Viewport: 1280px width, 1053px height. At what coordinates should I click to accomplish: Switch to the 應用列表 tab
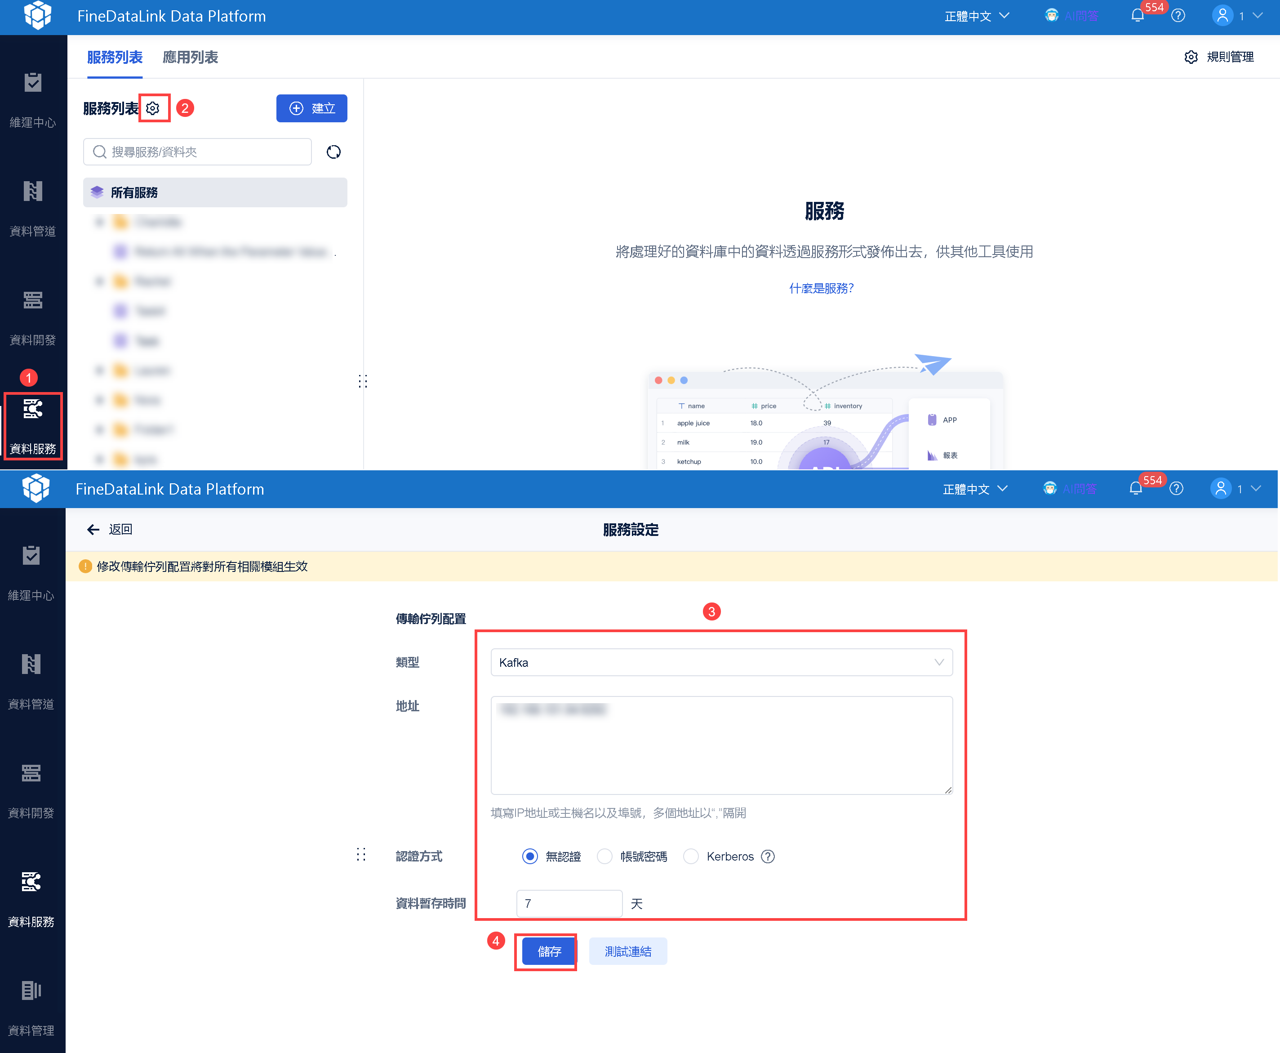click(x=191, y=57)
